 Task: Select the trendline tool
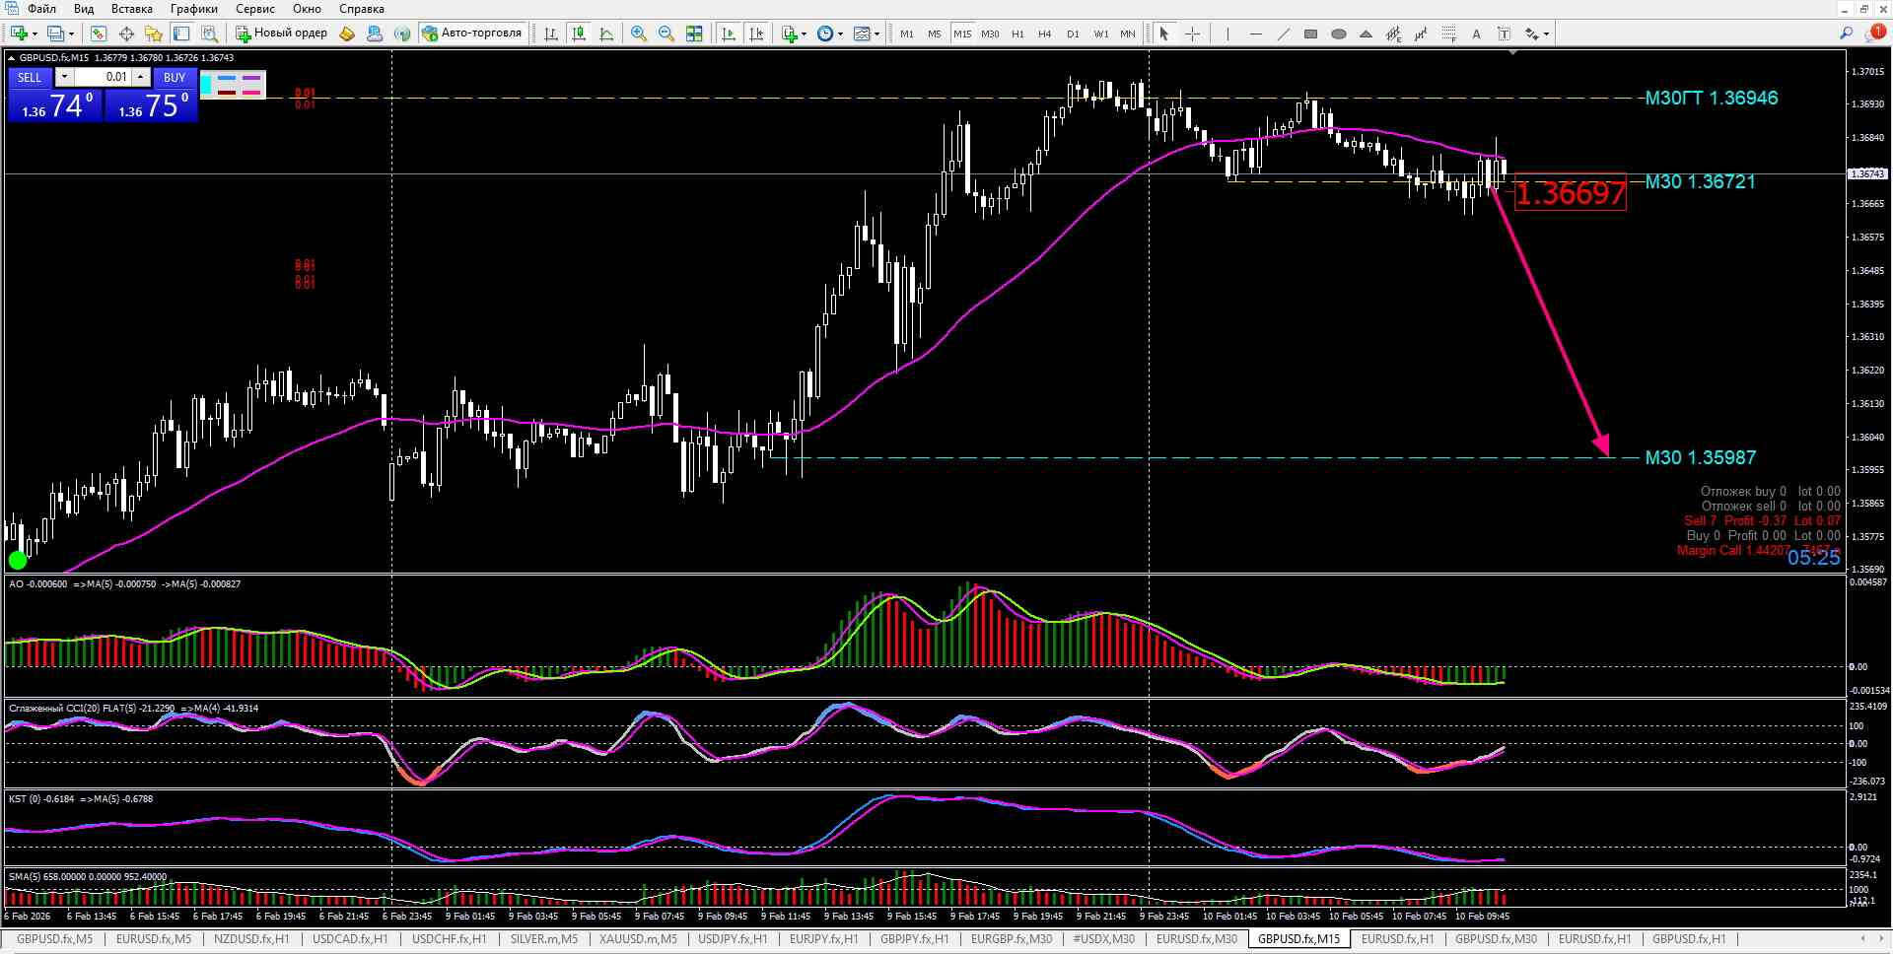coord(1283,34)
